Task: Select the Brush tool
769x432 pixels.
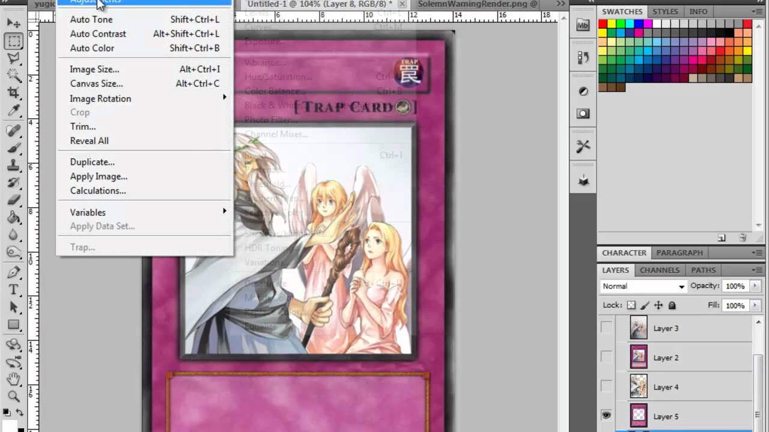Action: click(x=14, y=148)
